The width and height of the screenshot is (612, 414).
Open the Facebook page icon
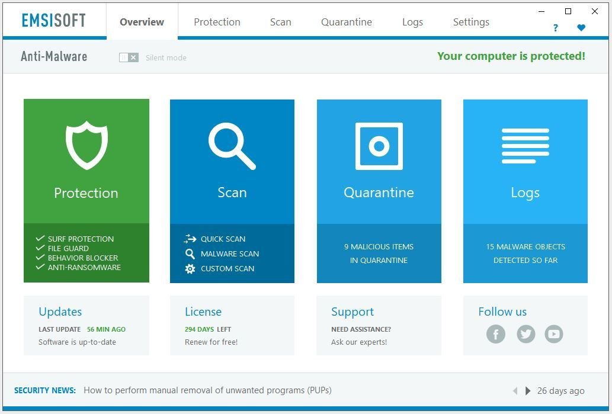[x=496, y=334]
